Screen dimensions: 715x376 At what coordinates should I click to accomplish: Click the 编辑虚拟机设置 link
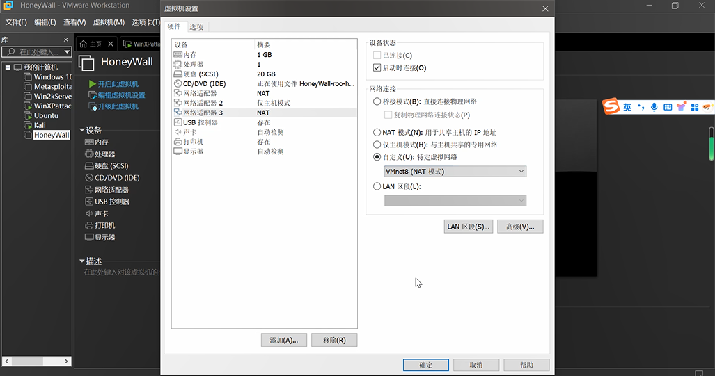click(x=121, y=95)
